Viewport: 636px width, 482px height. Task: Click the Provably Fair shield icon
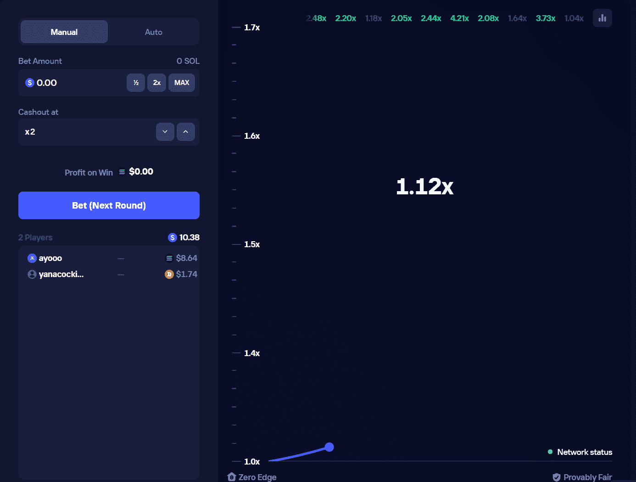[557, 477]
